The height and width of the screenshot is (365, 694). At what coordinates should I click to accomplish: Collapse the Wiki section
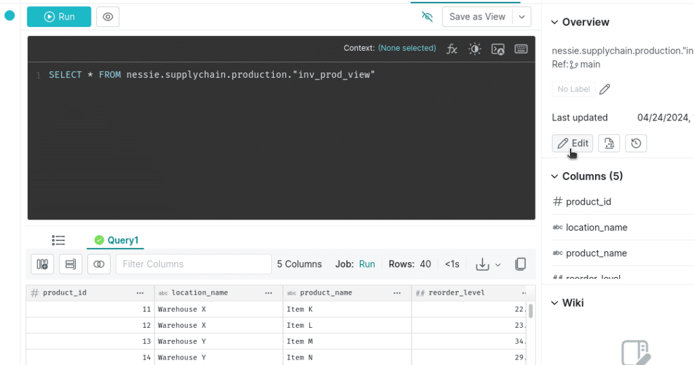click(554, 303)
